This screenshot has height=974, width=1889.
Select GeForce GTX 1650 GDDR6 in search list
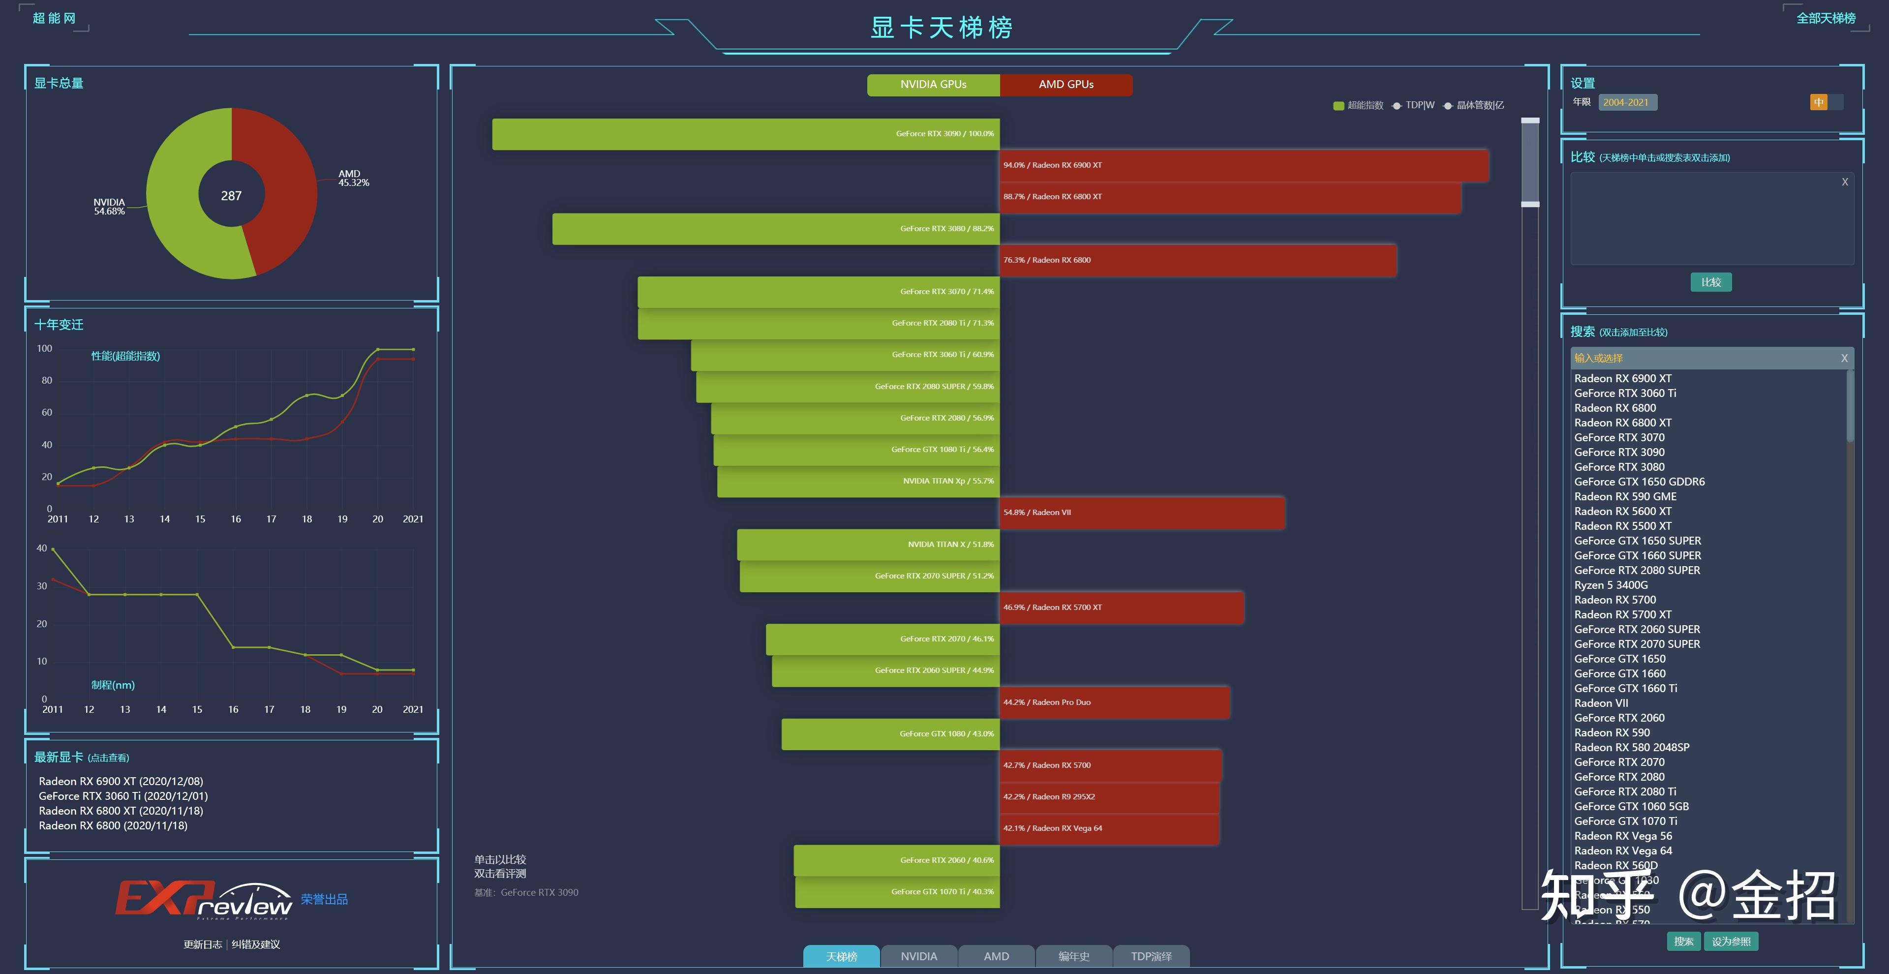(x=1639, y=482)
